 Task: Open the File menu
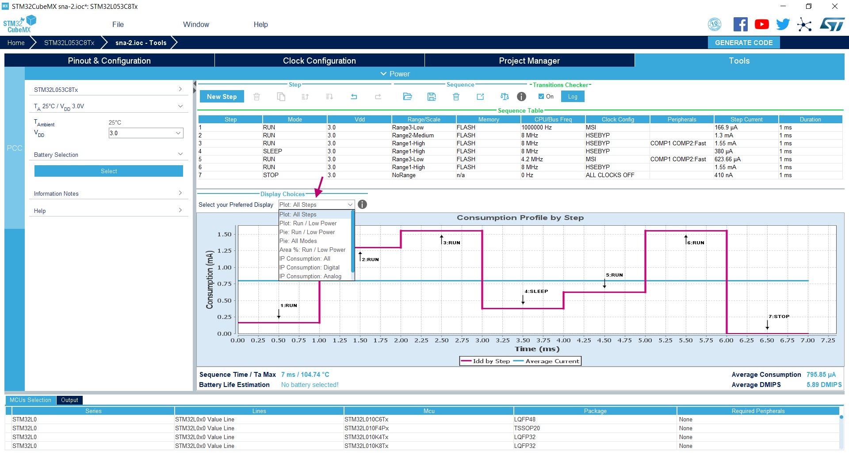click(118, 25)
